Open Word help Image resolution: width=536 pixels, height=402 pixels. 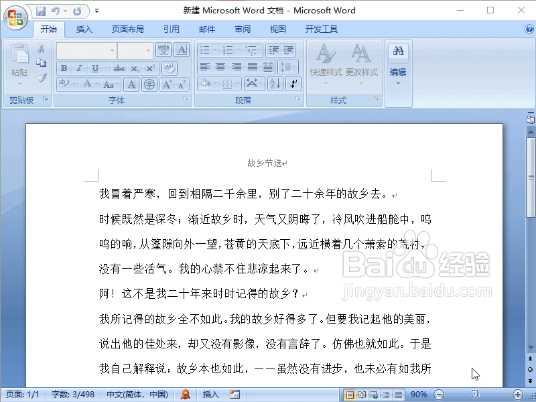(x=529, y=29)
